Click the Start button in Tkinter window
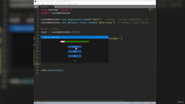Screen dimensions: 185x104 [75, 51]
